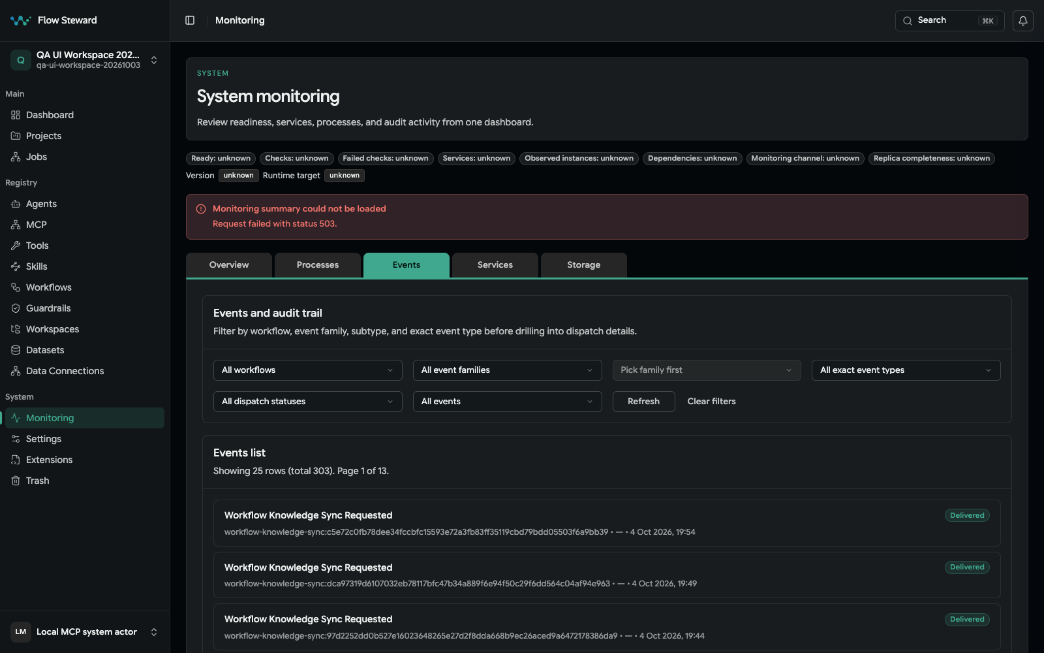Go to the Settings page
Viewport: 1044px width, 653px height.
(85, 439)
